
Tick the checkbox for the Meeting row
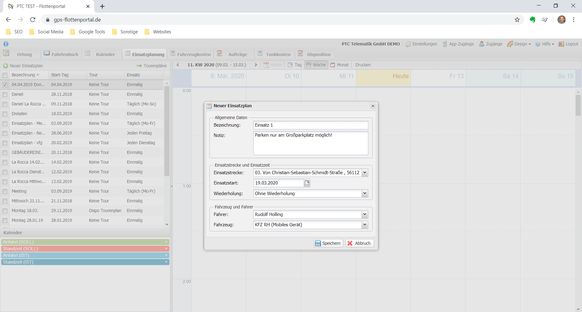pos(5,191)
